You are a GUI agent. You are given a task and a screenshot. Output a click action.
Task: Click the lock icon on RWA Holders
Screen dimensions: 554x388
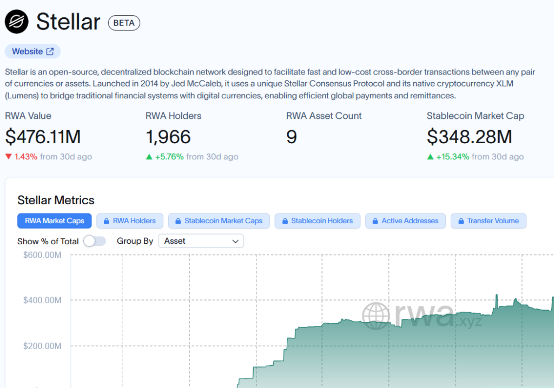pyautogui.click(x=107, y=221)
